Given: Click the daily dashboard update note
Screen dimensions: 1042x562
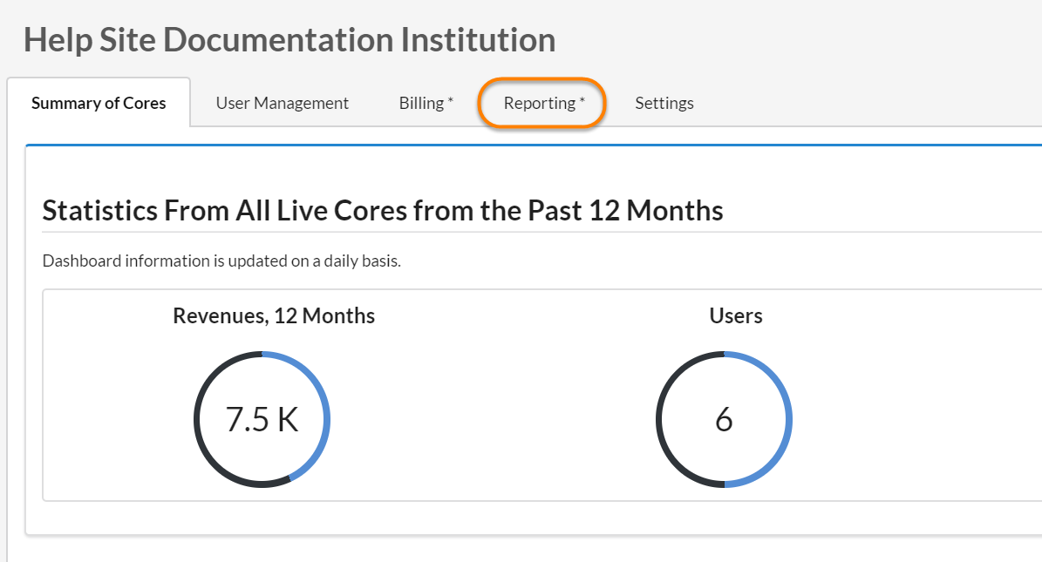Looking at the screenshot, I should click(x=221, y=261).
